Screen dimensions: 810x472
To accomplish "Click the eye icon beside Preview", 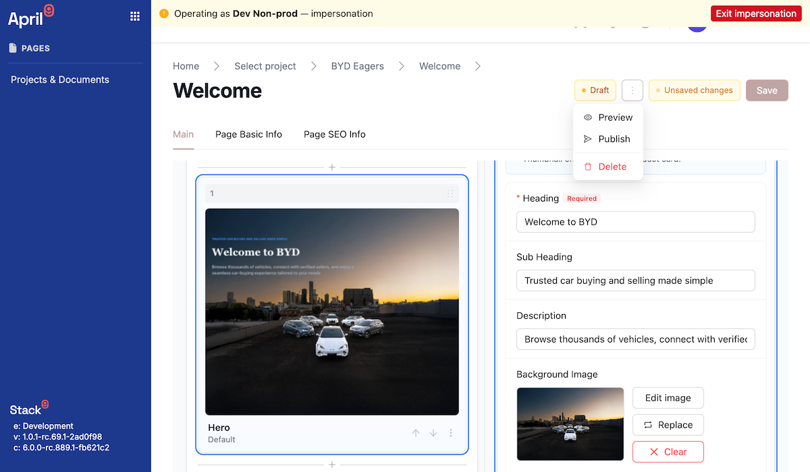I will click(588, 117).
